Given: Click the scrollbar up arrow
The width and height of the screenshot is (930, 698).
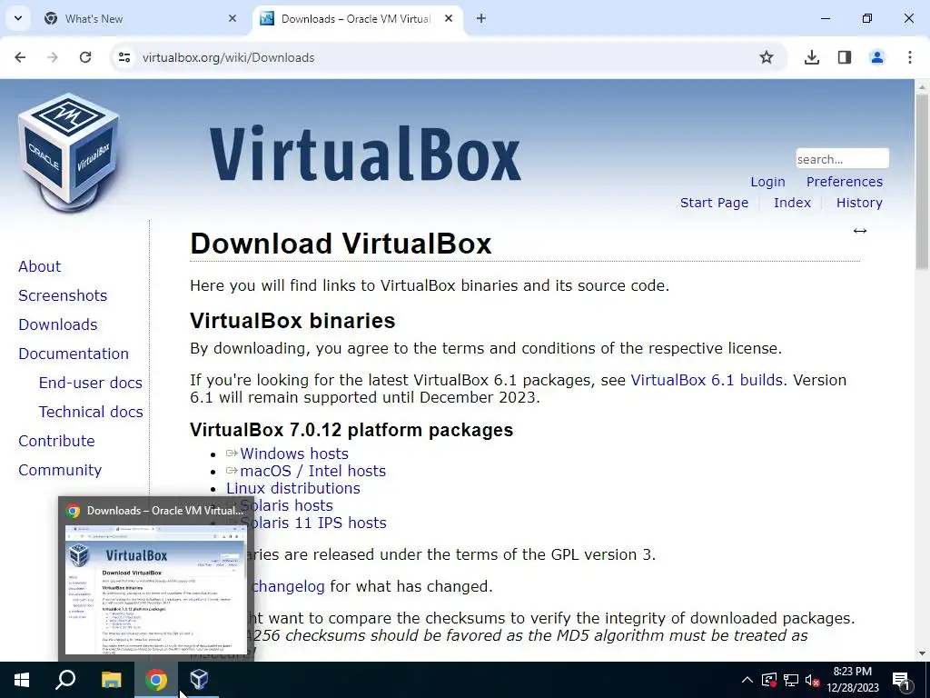Looking at the screenshot, I should coord(922,86).
